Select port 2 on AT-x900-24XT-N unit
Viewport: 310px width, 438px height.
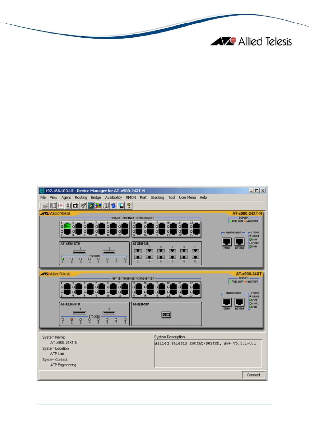(x=67, y=232)
